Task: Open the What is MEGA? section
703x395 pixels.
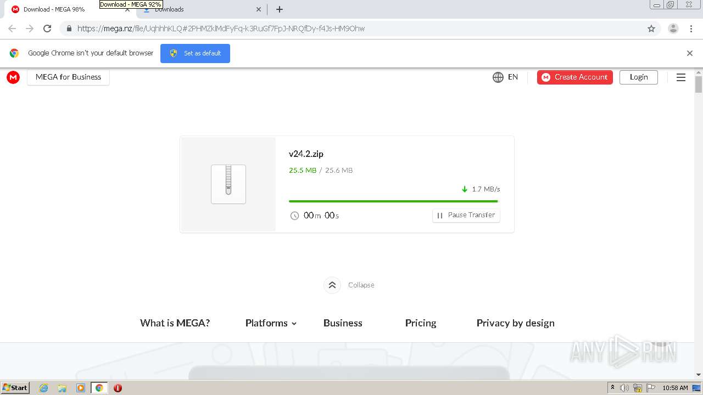Action: [175, 323]
